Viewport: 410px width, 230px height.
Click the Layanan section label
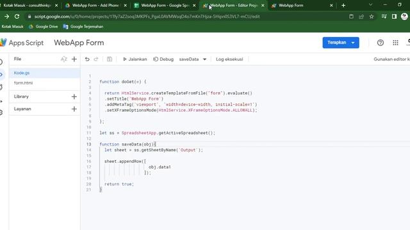point(22,109)
